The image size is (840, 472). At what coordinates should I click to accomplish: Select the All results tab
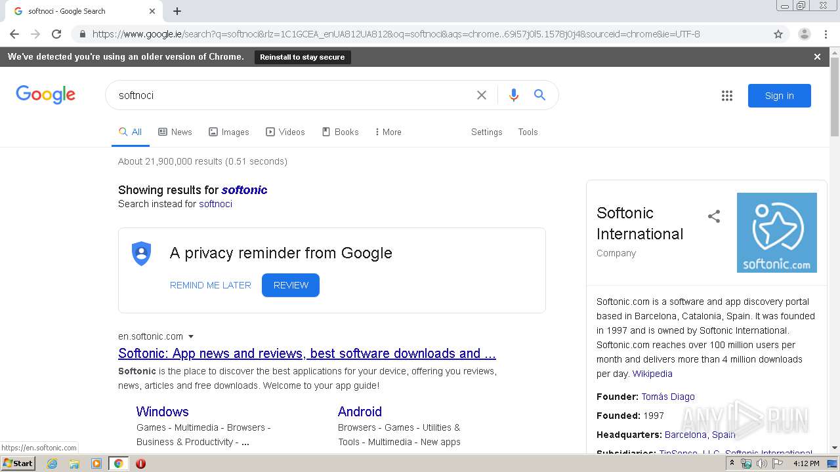click(130, 132)
